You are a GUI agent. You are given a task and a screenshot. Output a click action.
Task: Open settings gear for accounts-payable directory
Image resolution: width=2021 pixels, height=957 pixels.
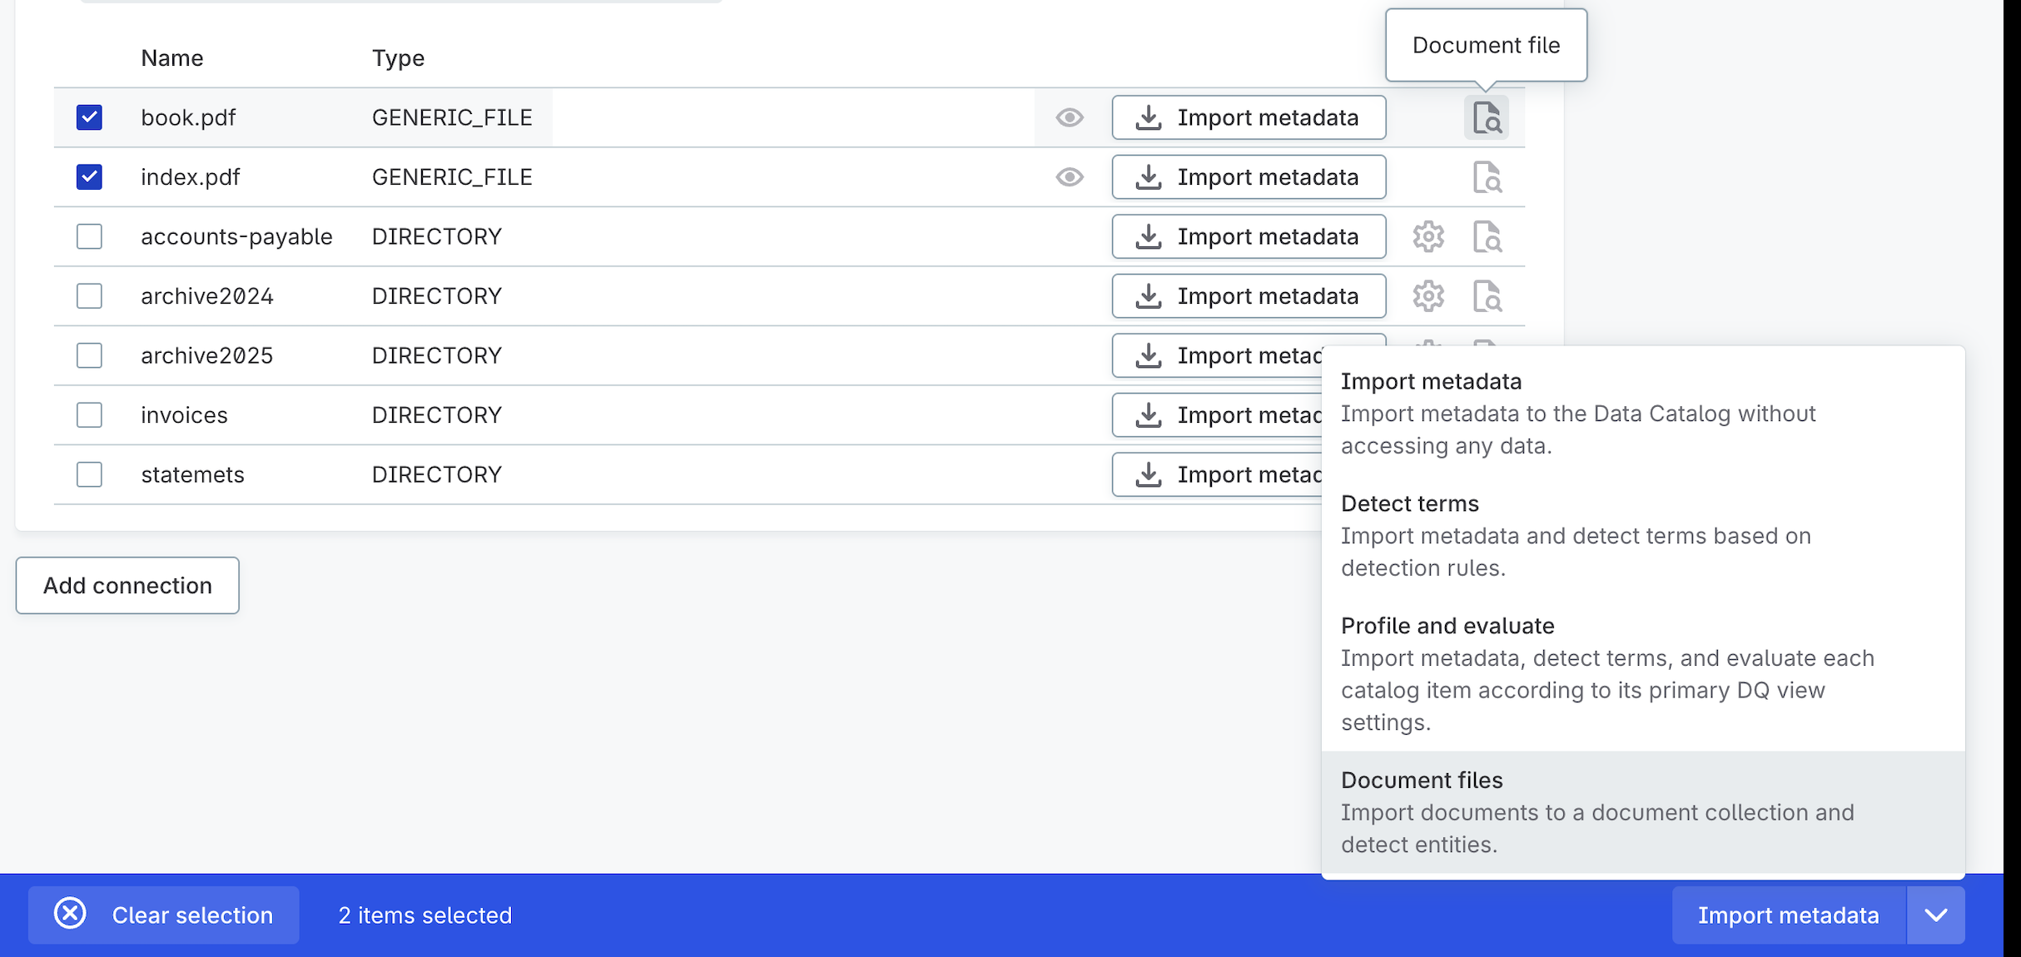click(x=1428, y=237)
